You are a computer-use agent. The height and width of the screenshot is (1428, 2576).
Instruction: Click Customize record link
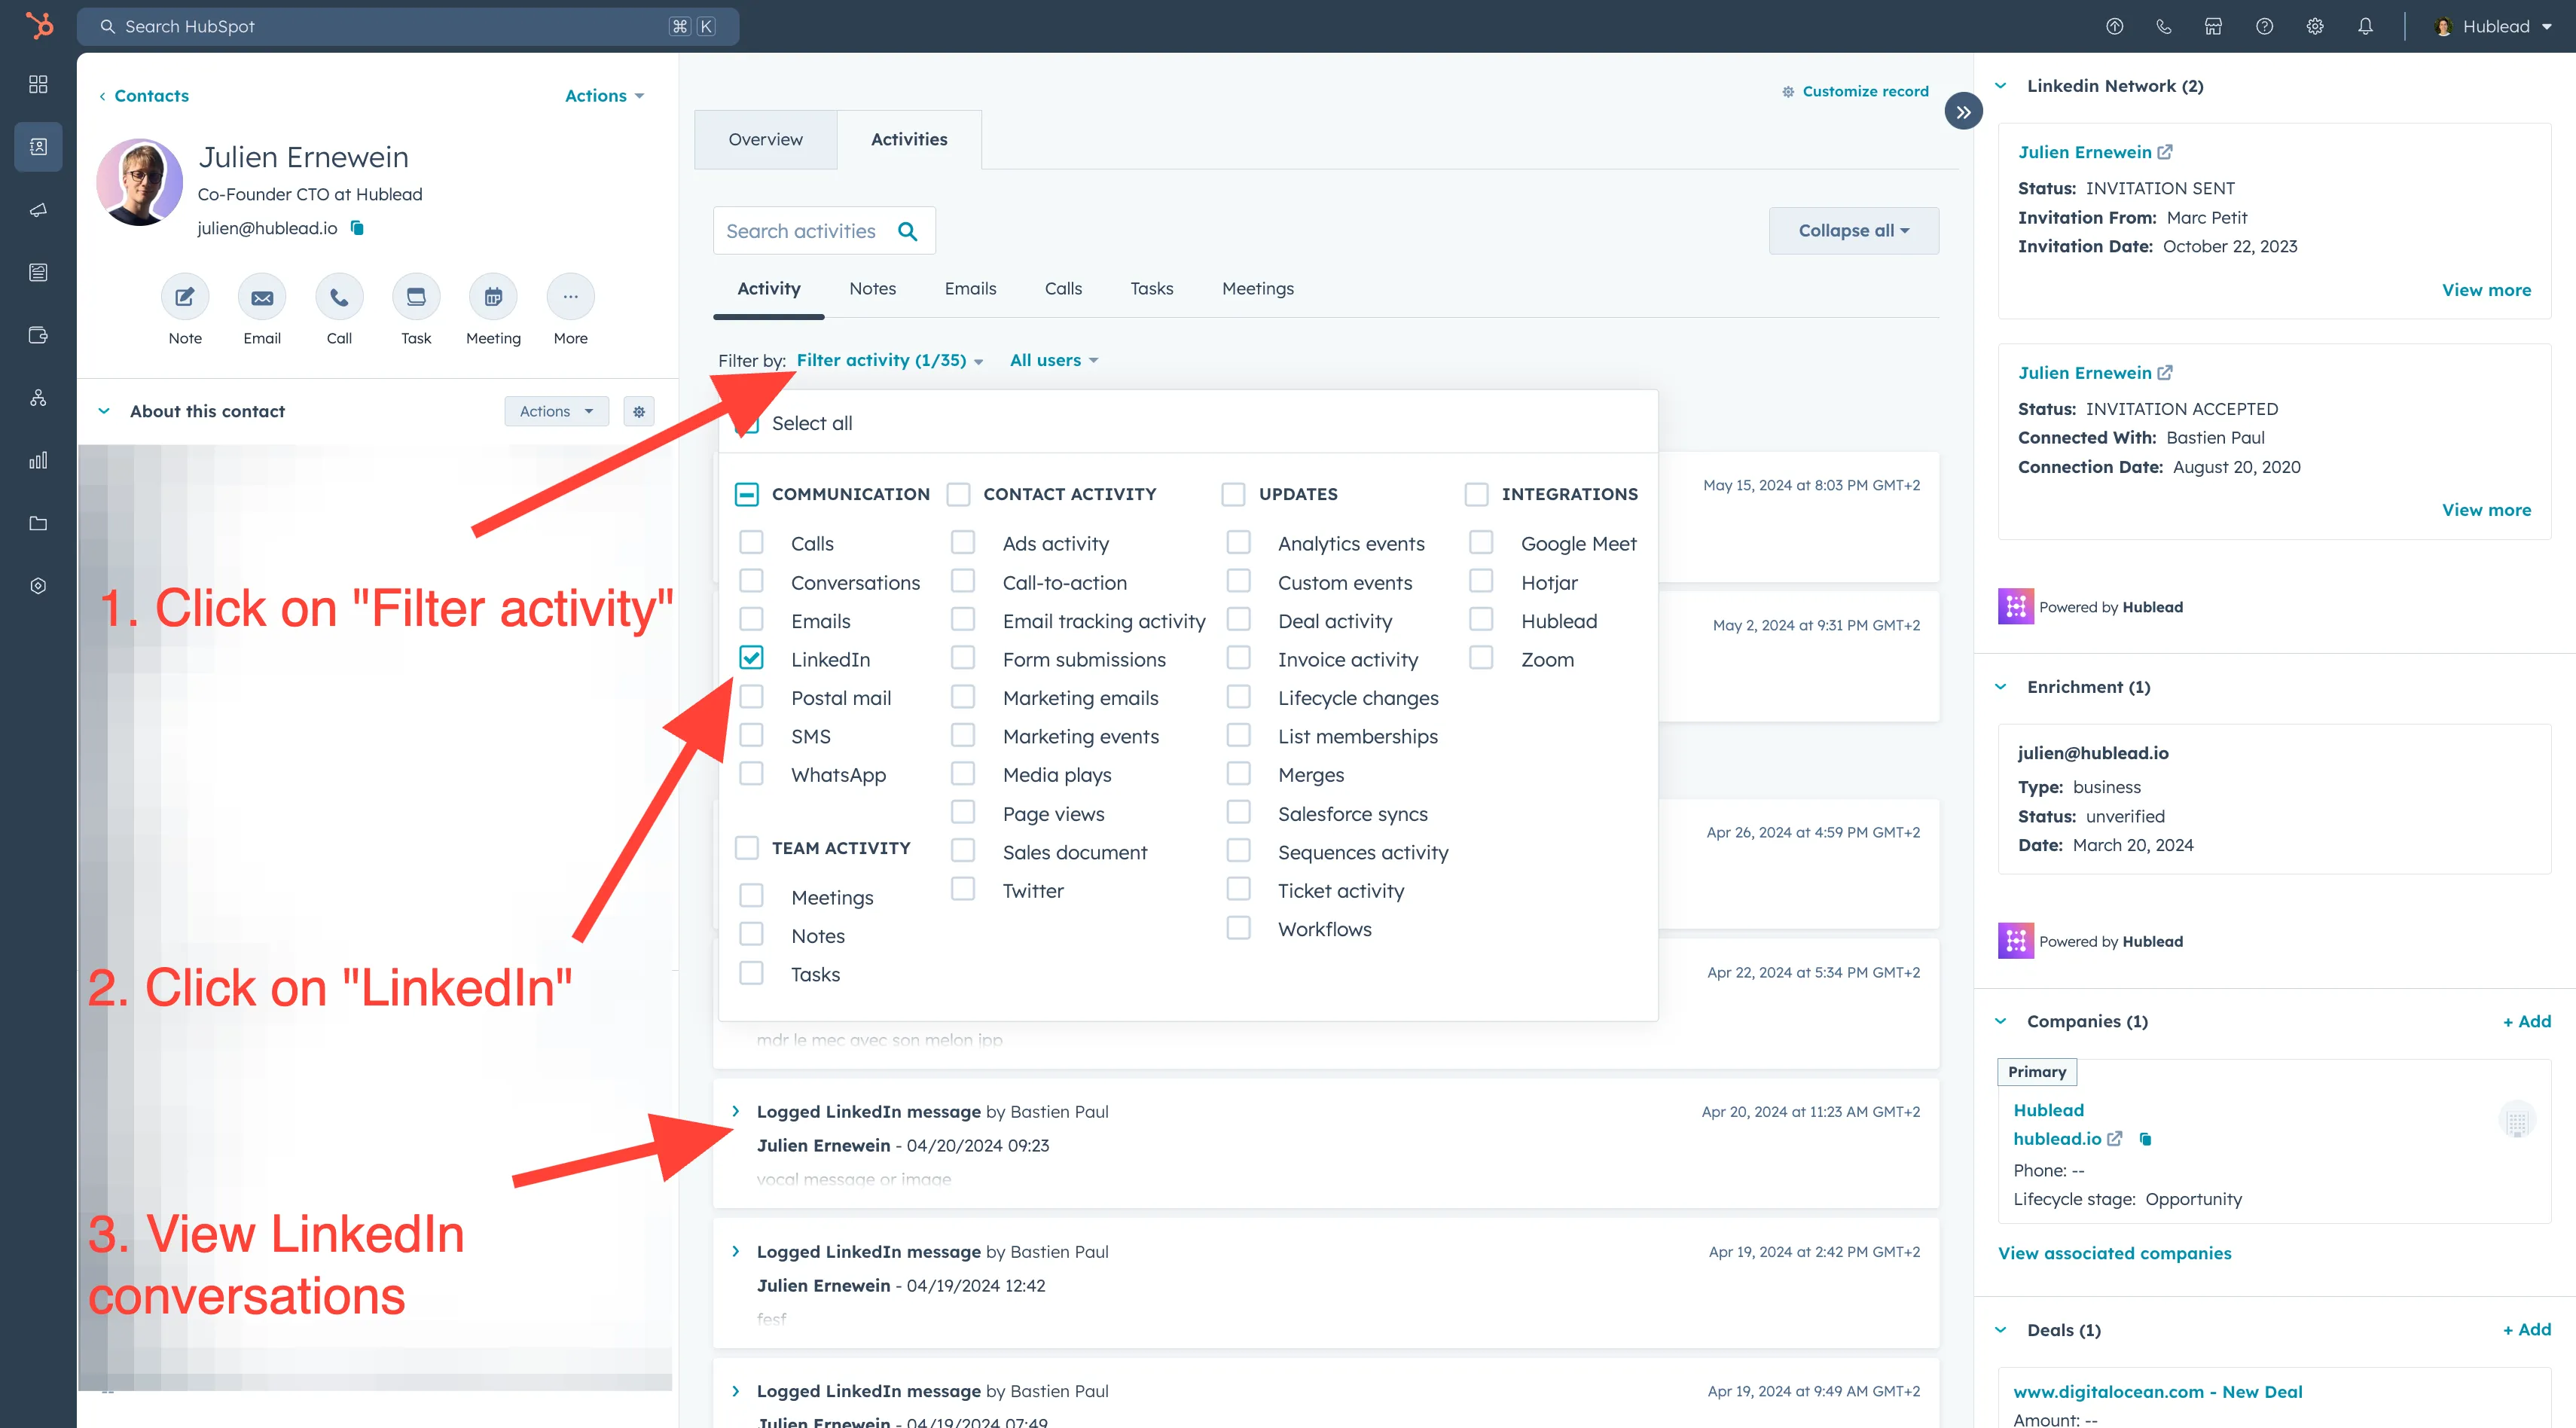tap(1855, 91)
